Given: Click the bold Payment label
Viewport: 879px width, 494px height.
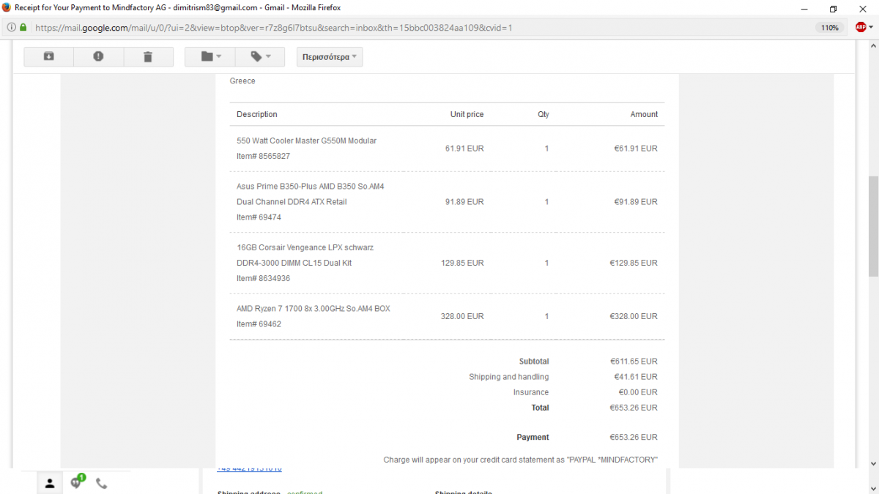Looking at the screenshot, I should pos(533,438).
